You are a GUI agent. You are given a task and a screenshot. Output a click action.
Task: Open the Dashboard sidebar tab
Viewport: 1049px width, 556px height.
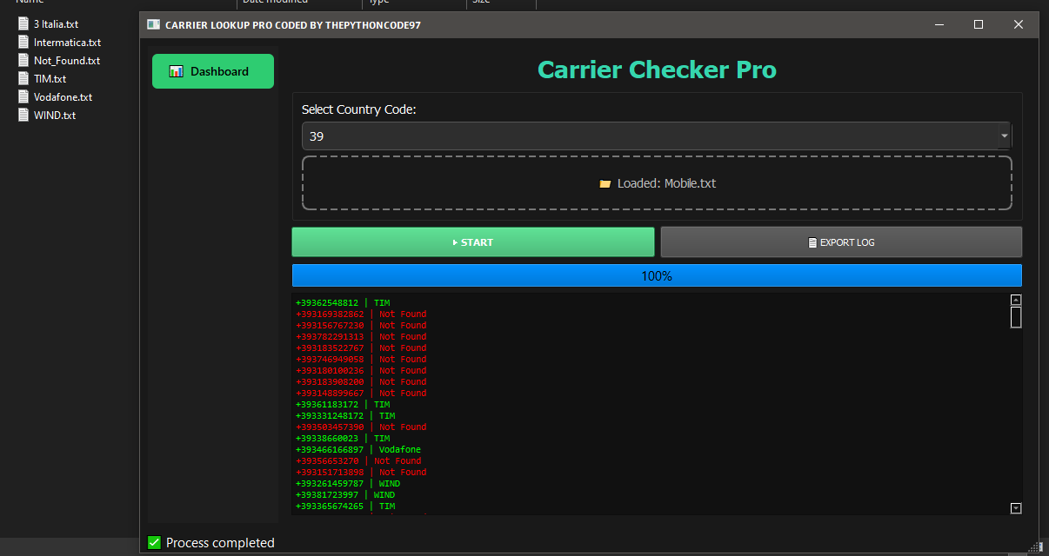213,71
